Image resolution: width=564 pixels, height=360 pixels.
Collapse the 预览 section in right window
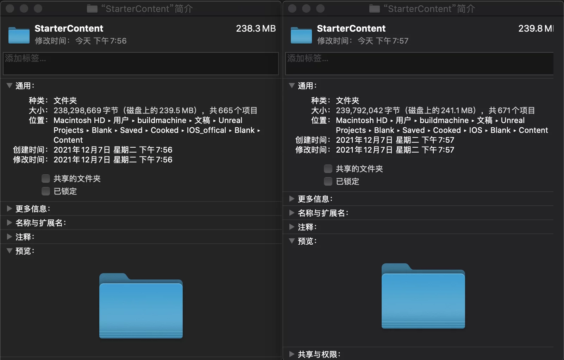click(292, 241)
